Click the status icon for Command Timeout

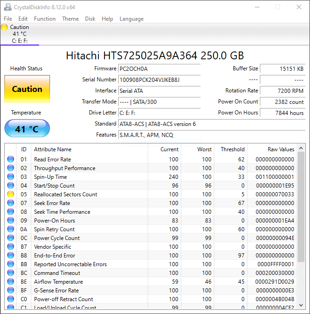(x=11, y=273)
